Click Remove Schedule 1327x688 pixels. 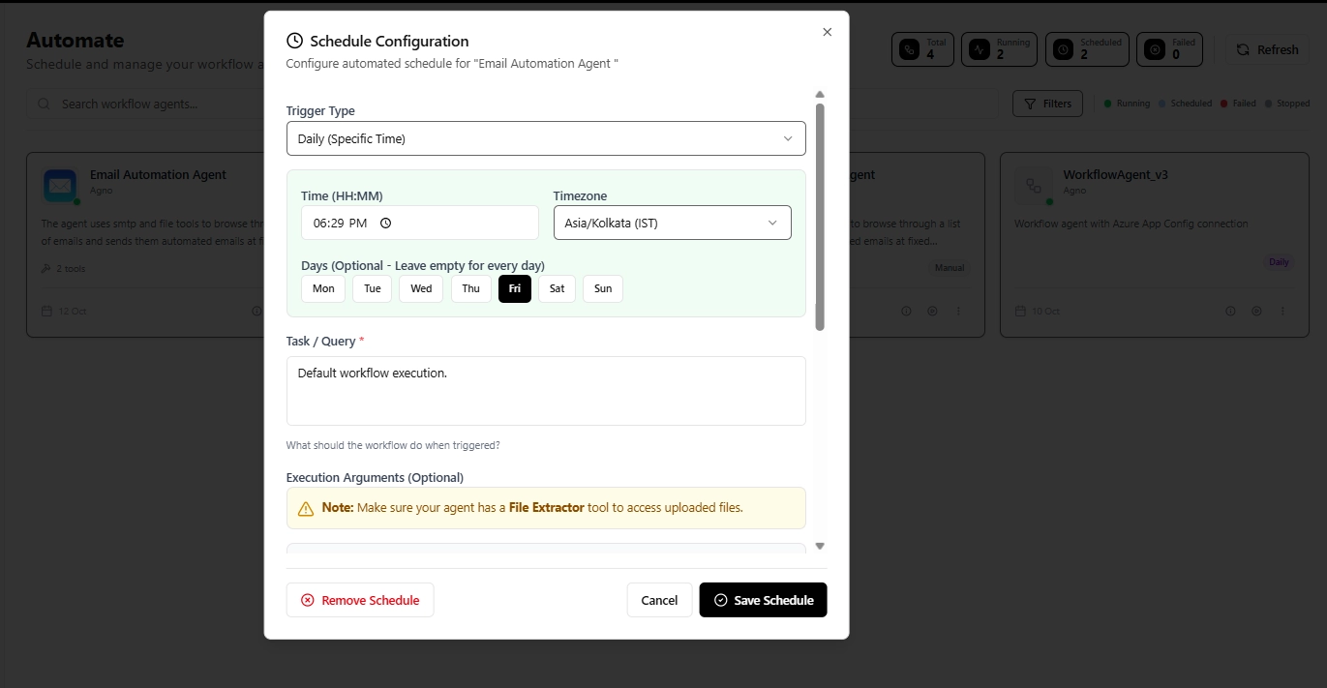tap(359, 600)
